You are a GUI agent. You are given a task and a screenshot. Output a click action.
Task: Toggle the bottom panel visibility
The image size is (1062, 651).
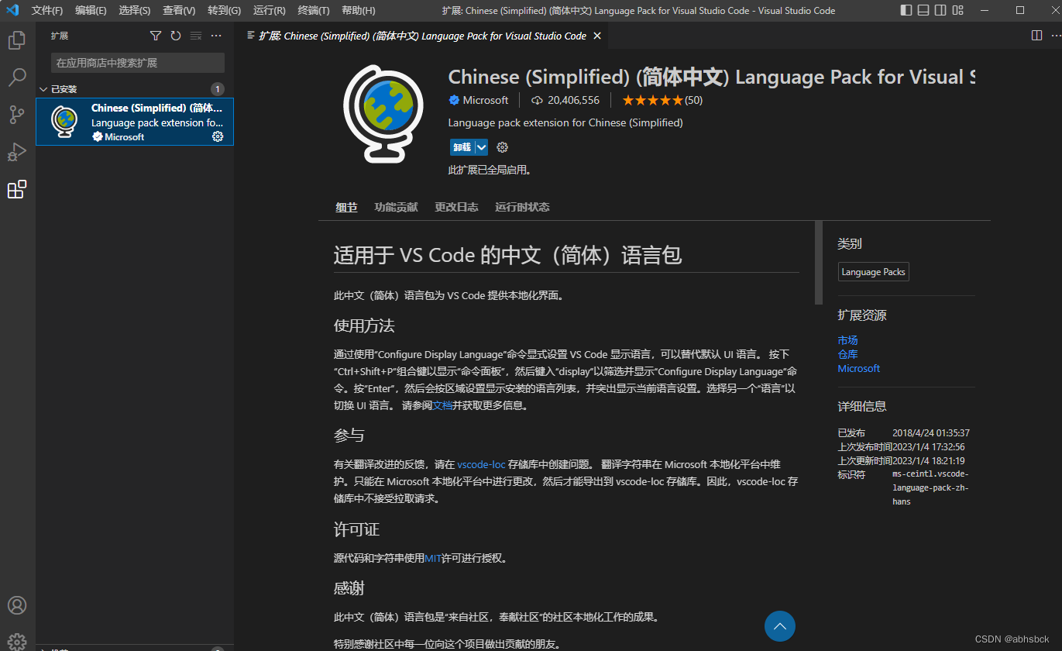(x=923, y=10)
